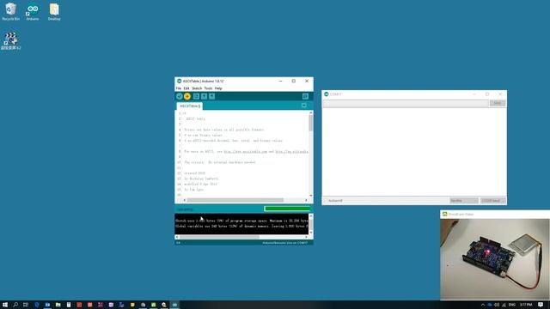
Task: Click the console scroll-down arrow
Action: 311,233
